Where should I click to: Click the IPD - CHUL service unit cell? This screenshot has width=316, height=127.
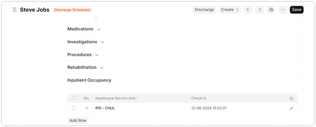click(141, 108)
